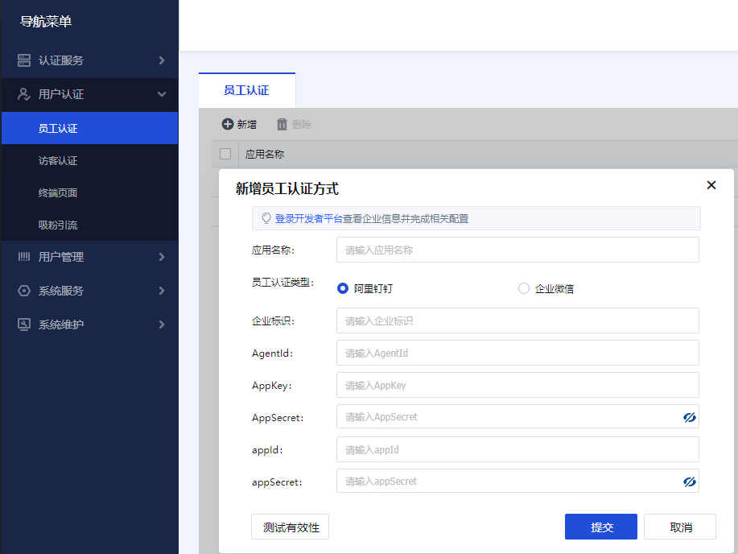The height and width of the screenshot is (554, 738).
Task: Expand the 认证服务 menu chevron
Action: click(x=162, y=60)
